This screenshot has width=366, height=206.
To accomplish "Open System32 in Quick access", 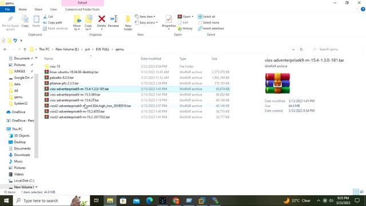I will 21,104.
